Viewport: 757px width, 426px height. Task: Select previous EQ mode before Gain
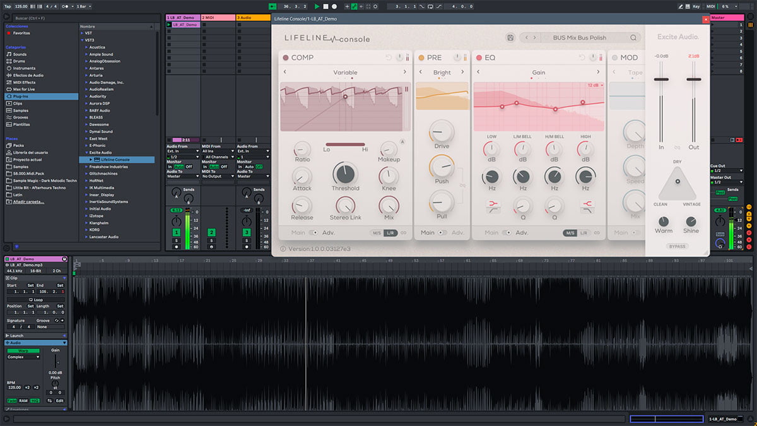478,73
